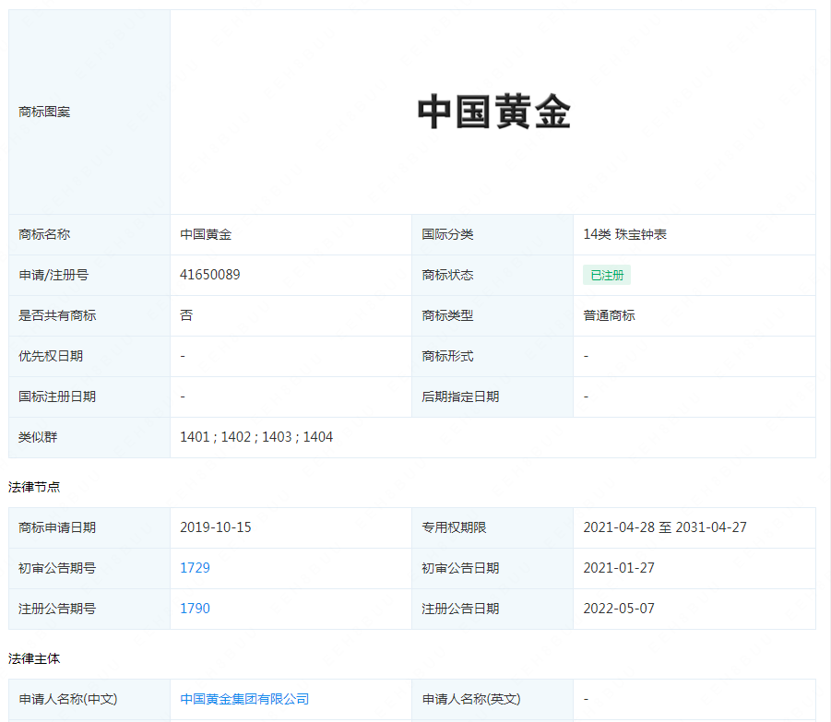Open registration announcement issue 1790 link
Viewport: 831px width, 722px height.
pyautogui.click(x=195, y=609)
